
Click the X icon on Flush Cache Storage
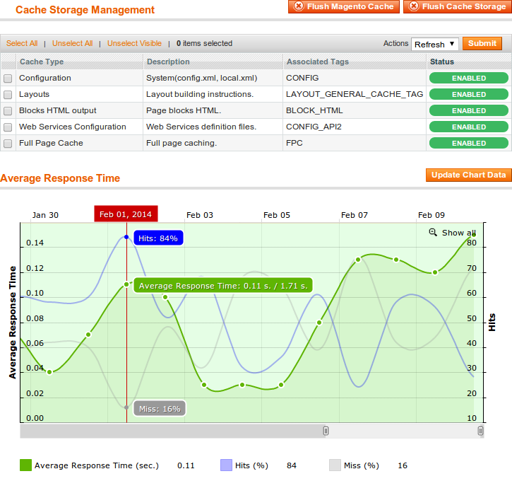coord(414,6)
